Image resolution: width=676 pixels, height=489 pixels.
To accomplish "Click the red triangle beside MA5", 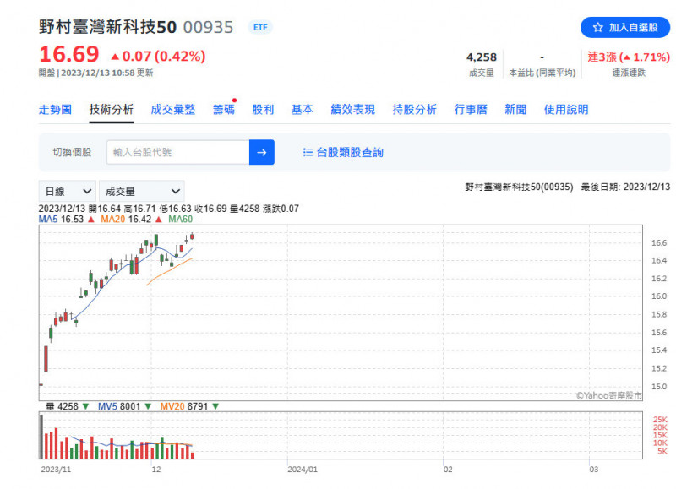I will [x=90, y=220].
